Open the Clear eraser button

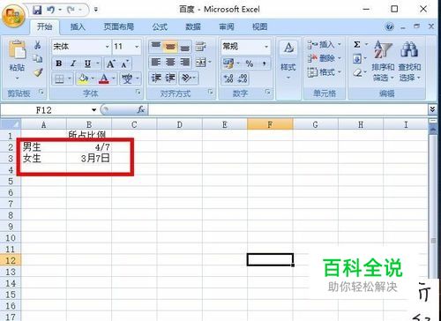click(357, 72)
